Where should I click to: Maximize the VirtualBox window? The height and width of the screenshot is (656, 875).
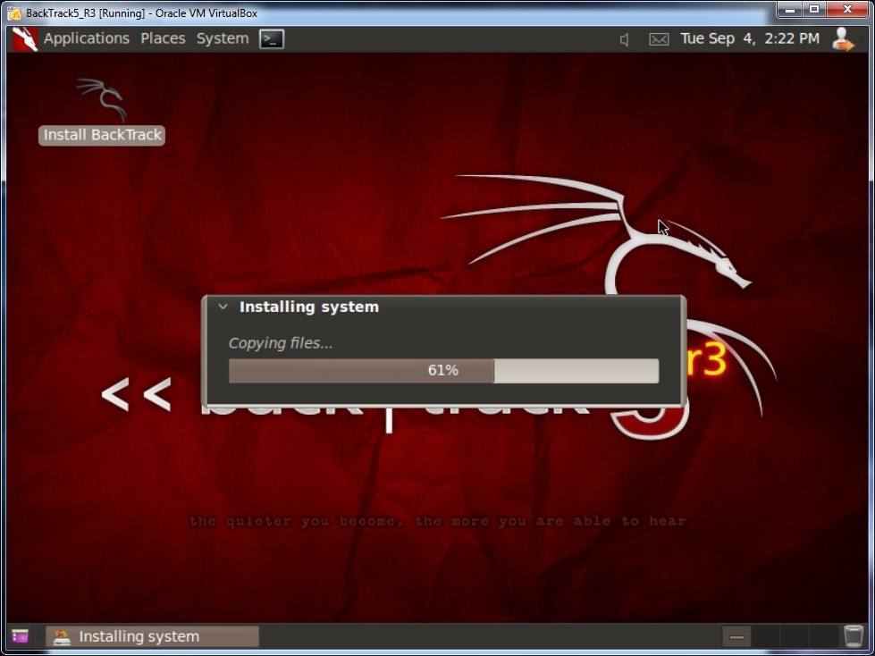point(815,10)
